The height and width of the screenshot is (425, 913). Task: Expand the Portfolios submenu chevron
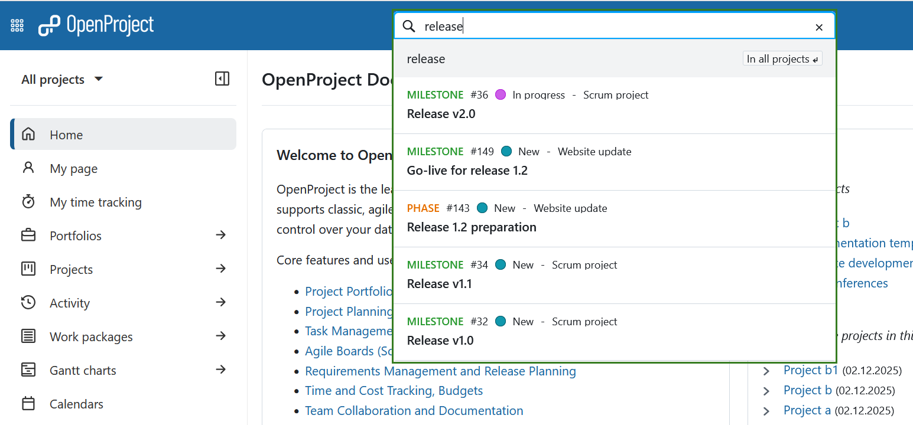coord(221,236)
